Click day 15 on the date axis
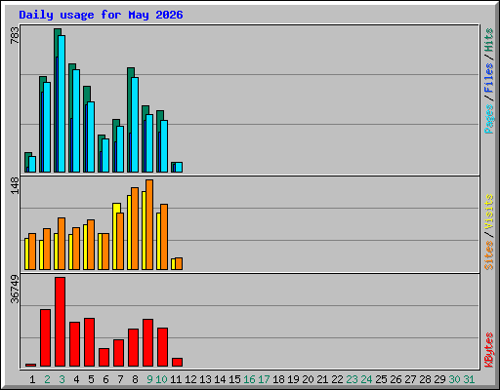Viewport: 500px width, 390px height. [x=234, y=379]
